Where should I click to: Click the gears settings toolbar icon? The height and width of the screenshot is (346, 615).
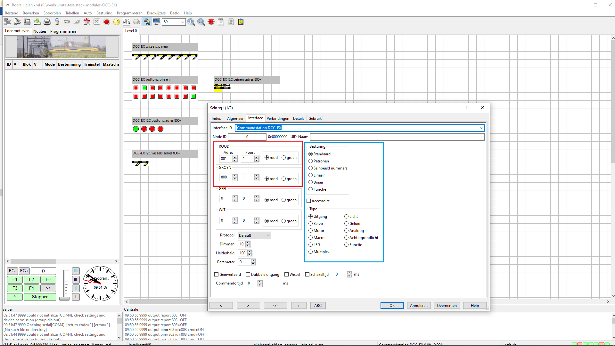coord(17,22)
